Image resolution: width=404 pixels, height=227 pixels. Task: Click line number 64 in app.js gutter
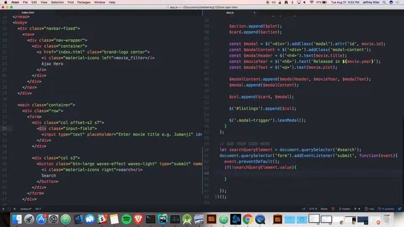point(206,173)
